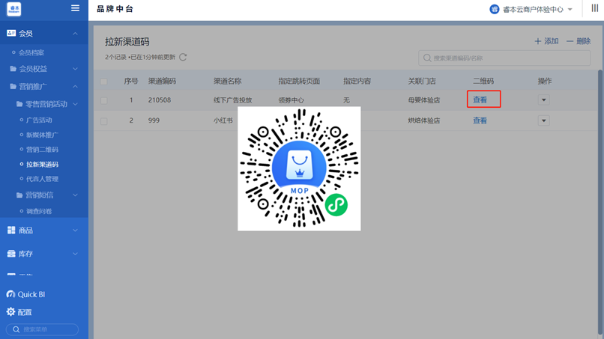This screenshot has height=339, width=604.
Task: Tick the checkbox for row 210508
Action: click(103, 100)
